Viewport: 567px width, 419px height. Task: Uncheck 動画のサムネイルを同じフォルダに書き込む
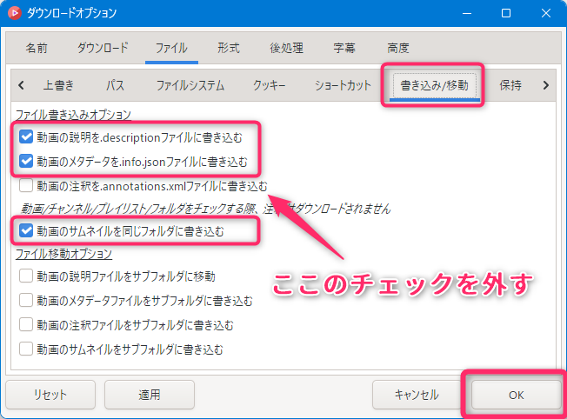pos(26,230)
